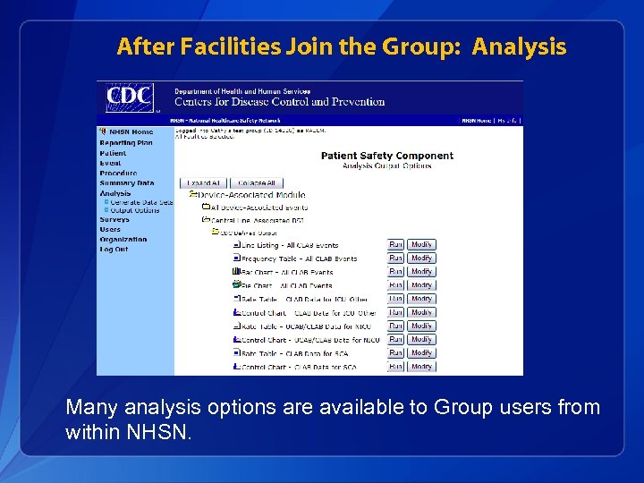The image size is (644, 483).
Task: Modify Rate Table UCAB/CLAB Data for NICU
Action: [421, 326]
